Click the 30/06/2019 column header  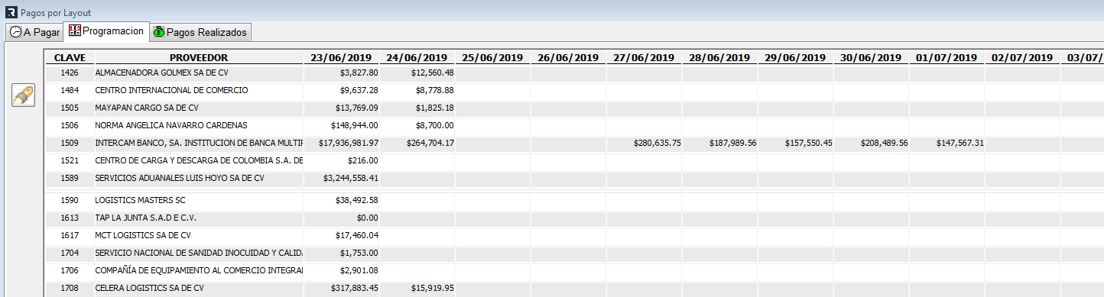tap(872, 58)
